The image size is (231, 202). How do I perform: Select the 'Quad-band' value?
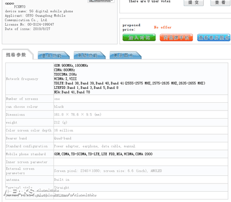pos(63,138)
